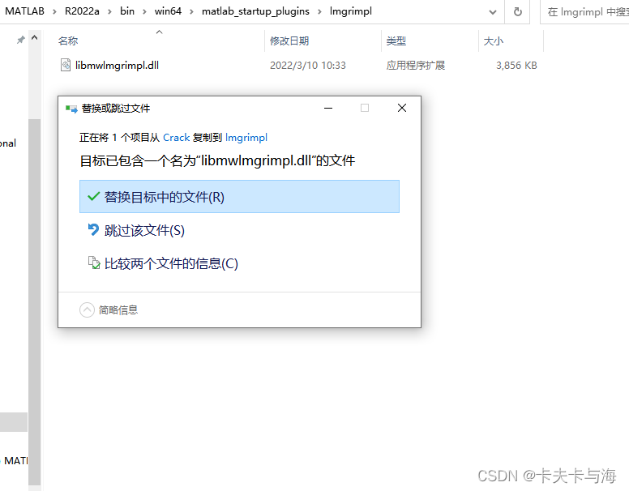Sort by 大小 column header
The image size is (629, 491).
pyautogui.click(x=493, y=41)
